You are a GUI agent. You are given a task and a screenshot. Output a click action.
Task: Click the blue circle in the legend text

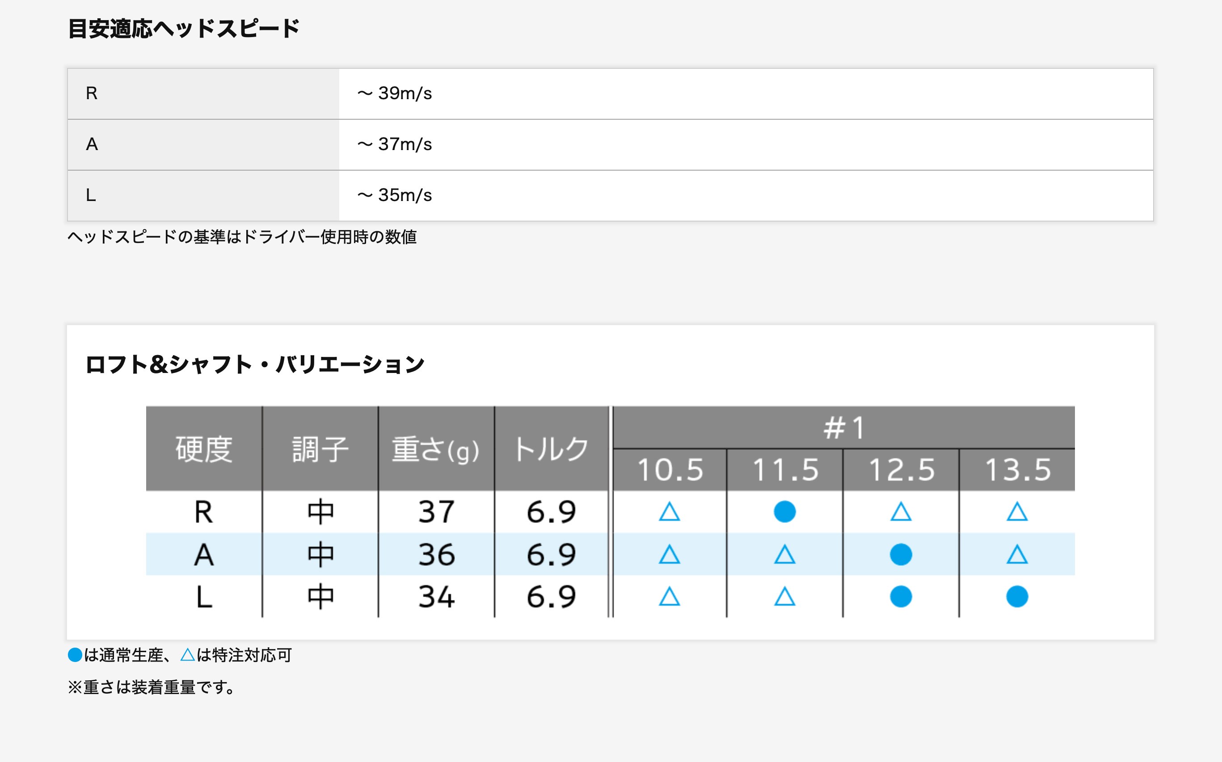pyautogui.click(x=75, y=655)
